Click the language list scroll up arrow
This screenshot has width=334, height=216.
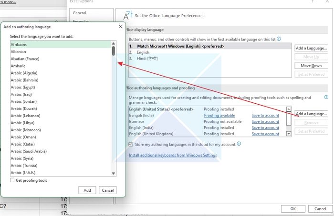[x=114, y=44]
